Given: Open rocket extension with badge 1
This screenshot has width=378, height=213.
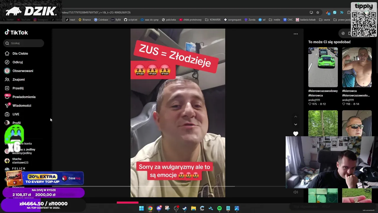Looking at the screenshot, I should [x=328, y=12].
